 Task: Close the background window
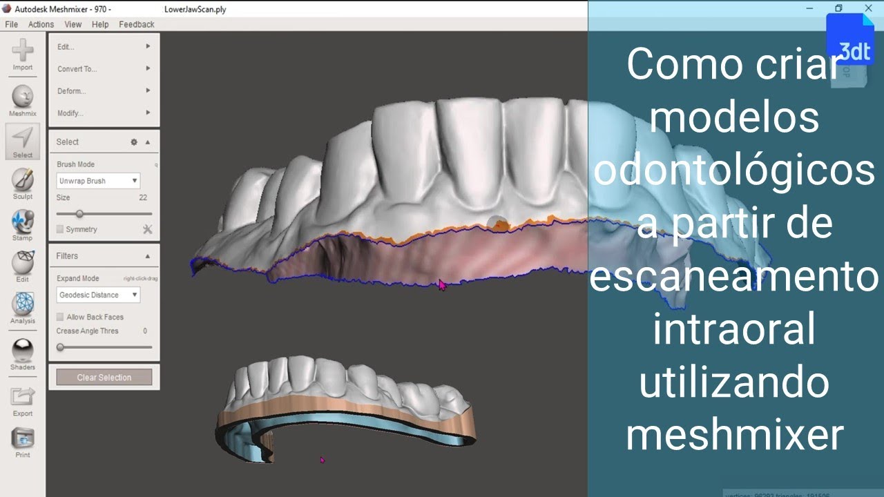click(869, 8)
